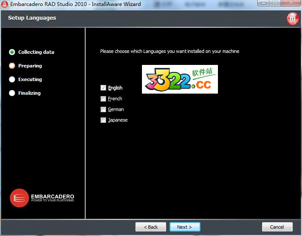The image size is (302, 236).
Task: Click the 'Please choose which Languages' instruction text
Action: (x=170, y=51)
